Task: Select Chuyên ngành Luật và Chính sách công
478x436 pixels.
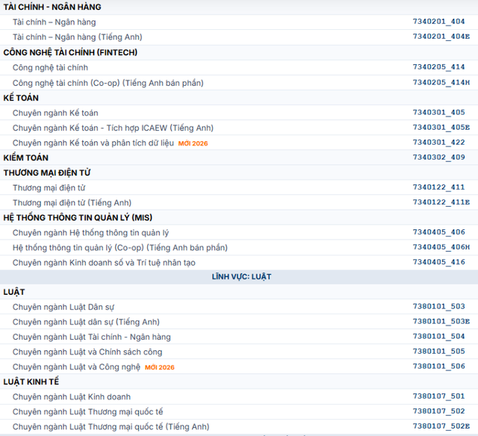Action: tap(87, 352)
